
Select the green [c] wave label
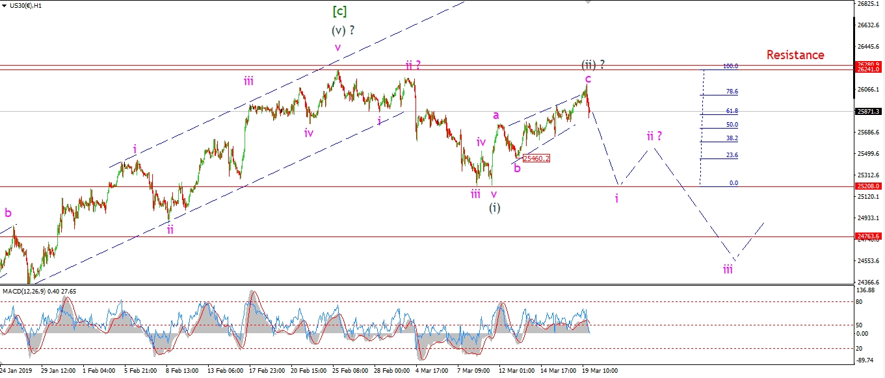click(x=339, y=11)
